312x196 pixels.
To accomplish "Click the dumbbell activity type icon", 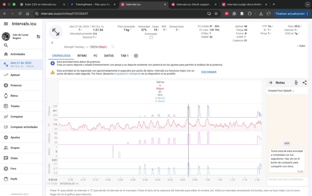I will click(56, 32).
